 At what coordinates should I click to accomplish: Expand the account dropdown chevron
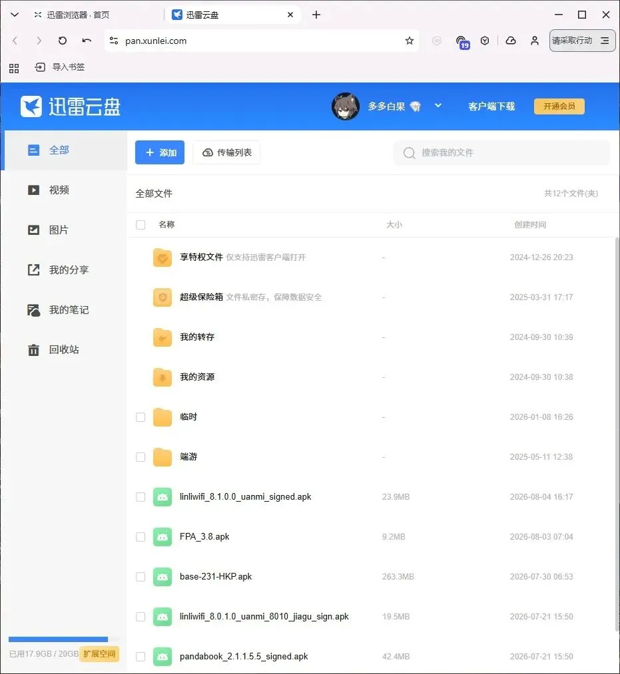click(438, 105)
